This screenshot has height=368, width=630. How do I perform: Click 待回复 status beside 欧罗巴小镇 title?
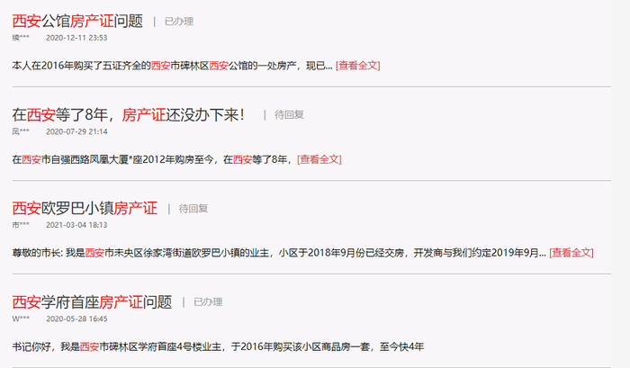193,209
